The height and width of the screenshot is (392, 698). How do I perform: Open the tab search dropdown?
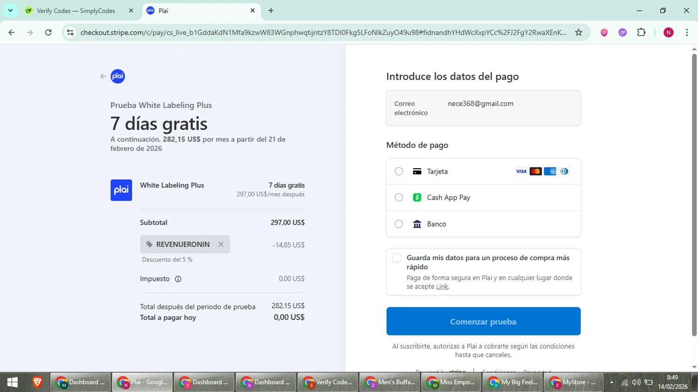(10, 11)
